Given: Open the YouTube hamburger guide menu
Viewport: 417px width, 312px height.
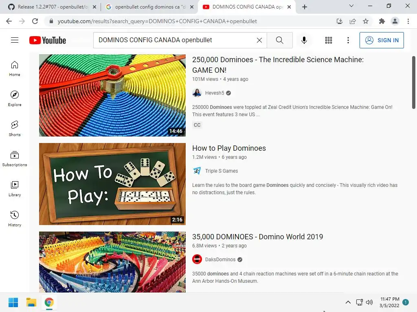Looking at the screenshot, I should click(x=15, y=40).
